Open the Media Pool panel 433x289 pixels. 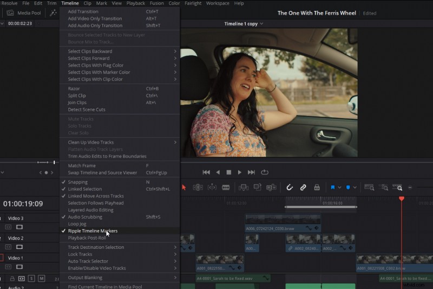tap(24, 13)
